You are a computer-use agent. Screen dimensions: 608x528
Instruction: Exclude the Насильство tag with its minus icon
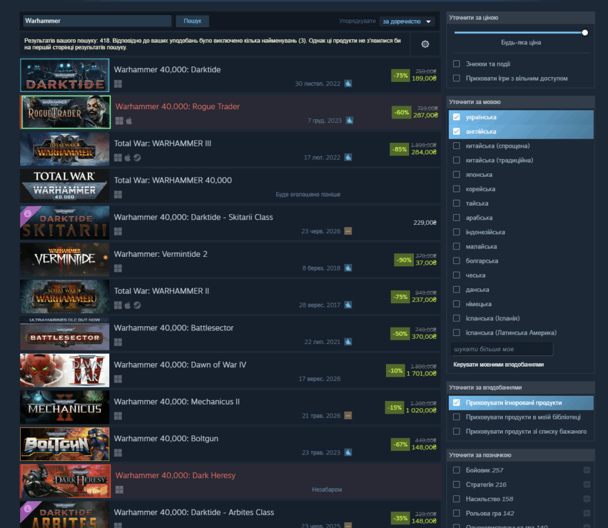pyautogui.click(x=587, y=498)
